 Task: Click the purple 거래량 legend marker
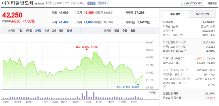point(149,92)
